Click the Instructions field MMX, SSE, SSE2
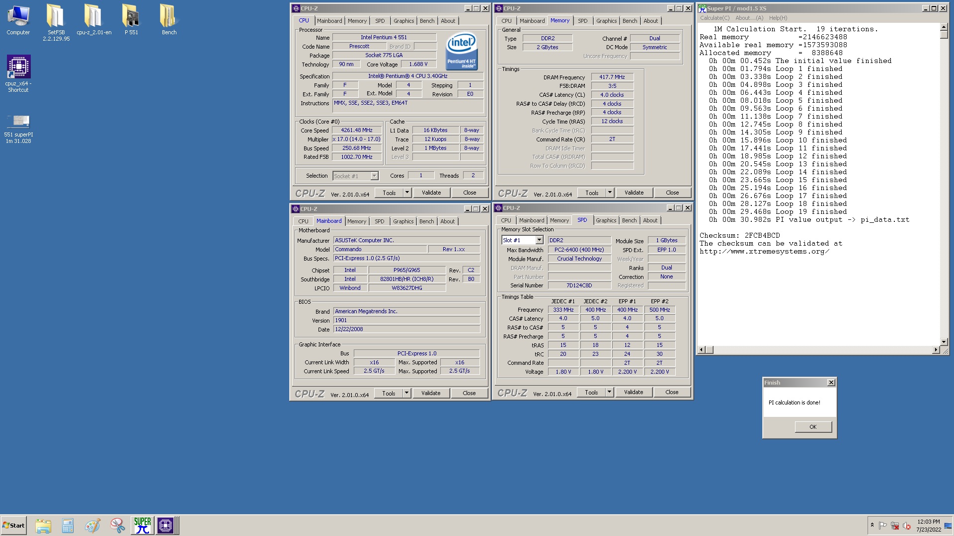 (x=408, y=106)
